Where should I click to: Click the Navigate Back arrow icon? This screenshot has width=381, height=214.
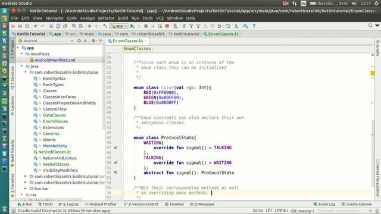(89, 26)
